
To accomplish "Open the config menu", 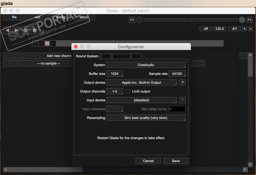I will click(x=61, y=17).
